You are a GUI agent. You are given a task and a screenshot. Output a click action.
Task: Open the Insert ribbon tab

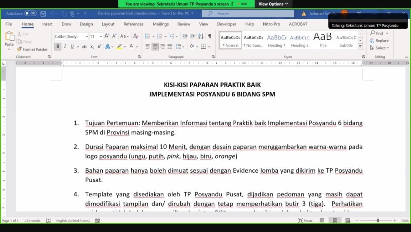point(47,24)
